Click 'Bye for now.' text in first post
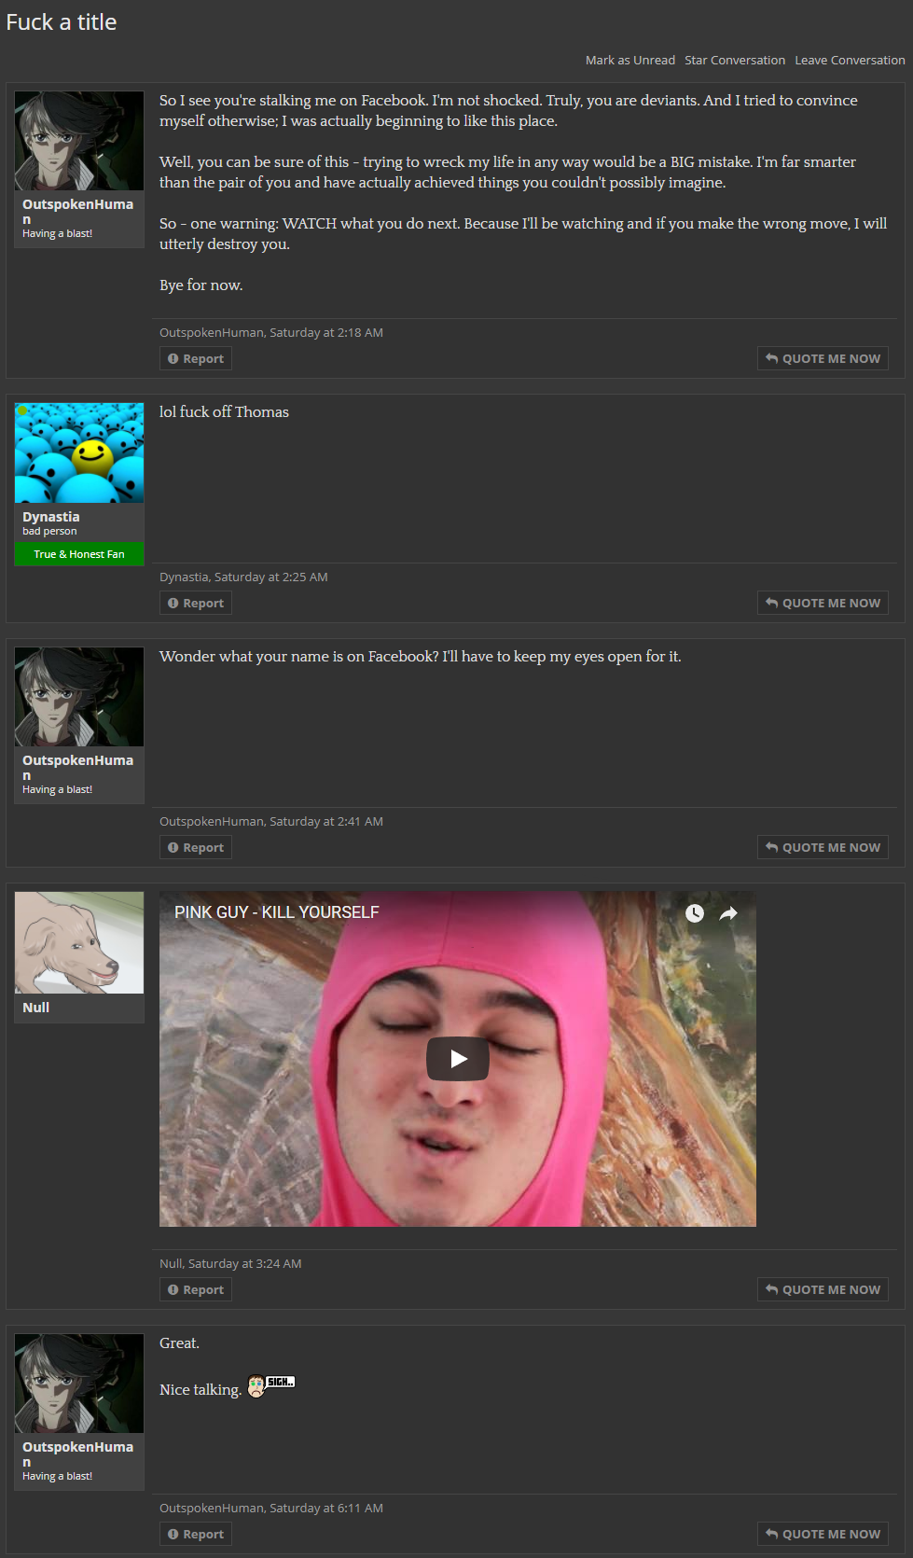 tap(201, 285)
